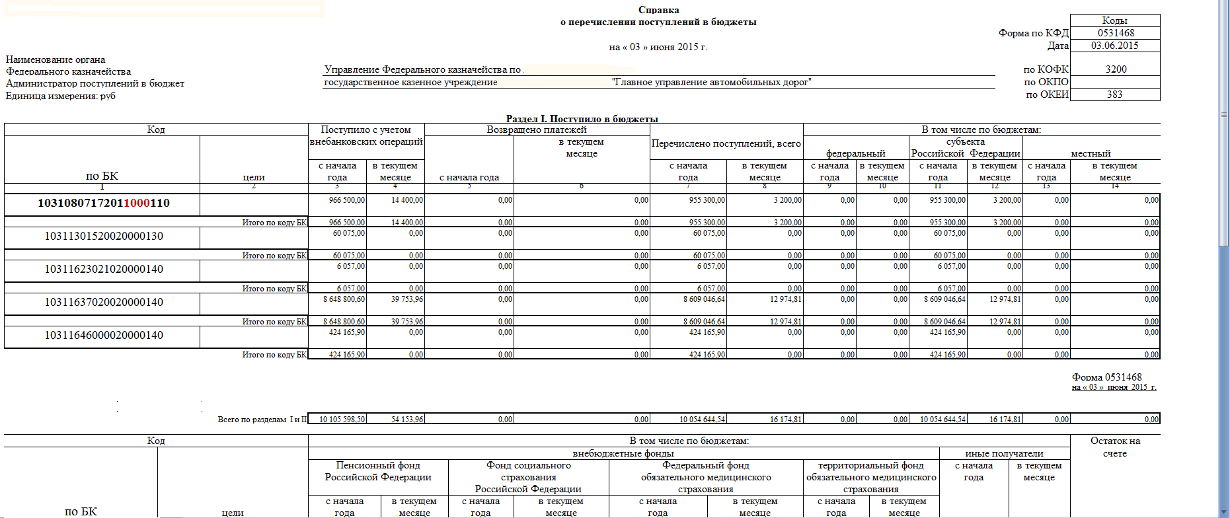Click "Итого по коду БК" under code 10311646000020000140

click(x=274, y=355)
